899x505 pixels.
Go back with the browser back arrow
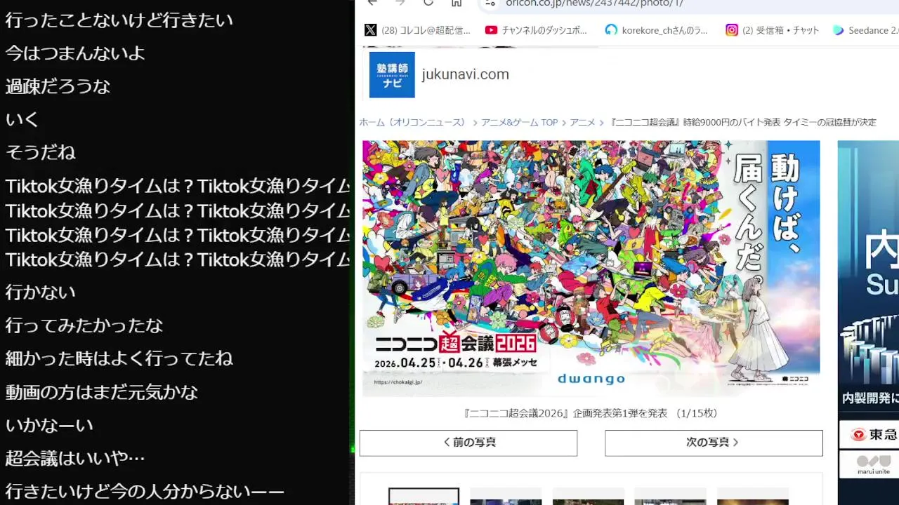372,3
